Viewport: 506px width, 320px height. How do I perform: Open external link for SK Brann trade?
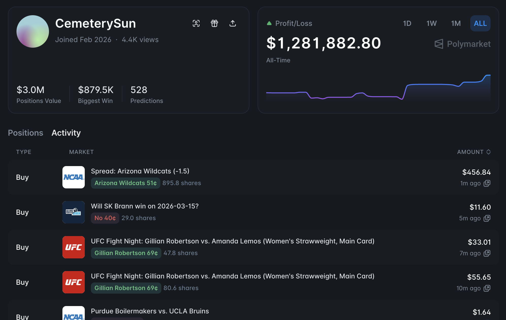point(487,218)
